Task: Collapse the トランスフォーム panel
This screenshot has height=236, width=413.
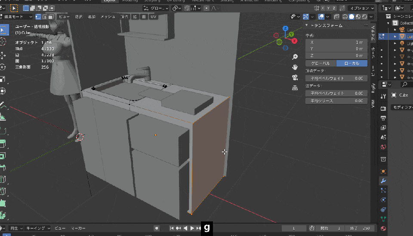Action: (x=308, y=26)
